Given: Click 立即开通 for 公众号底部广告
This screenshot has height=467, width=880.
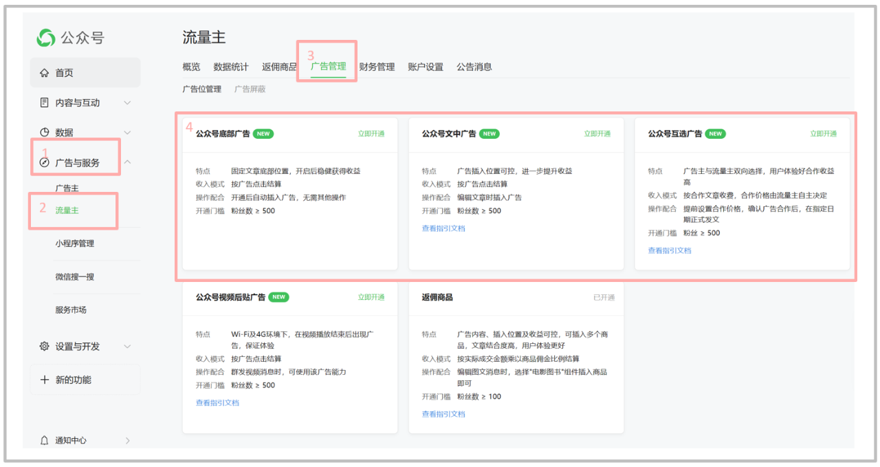Looking at the screenshot, I should pos(371,134).
